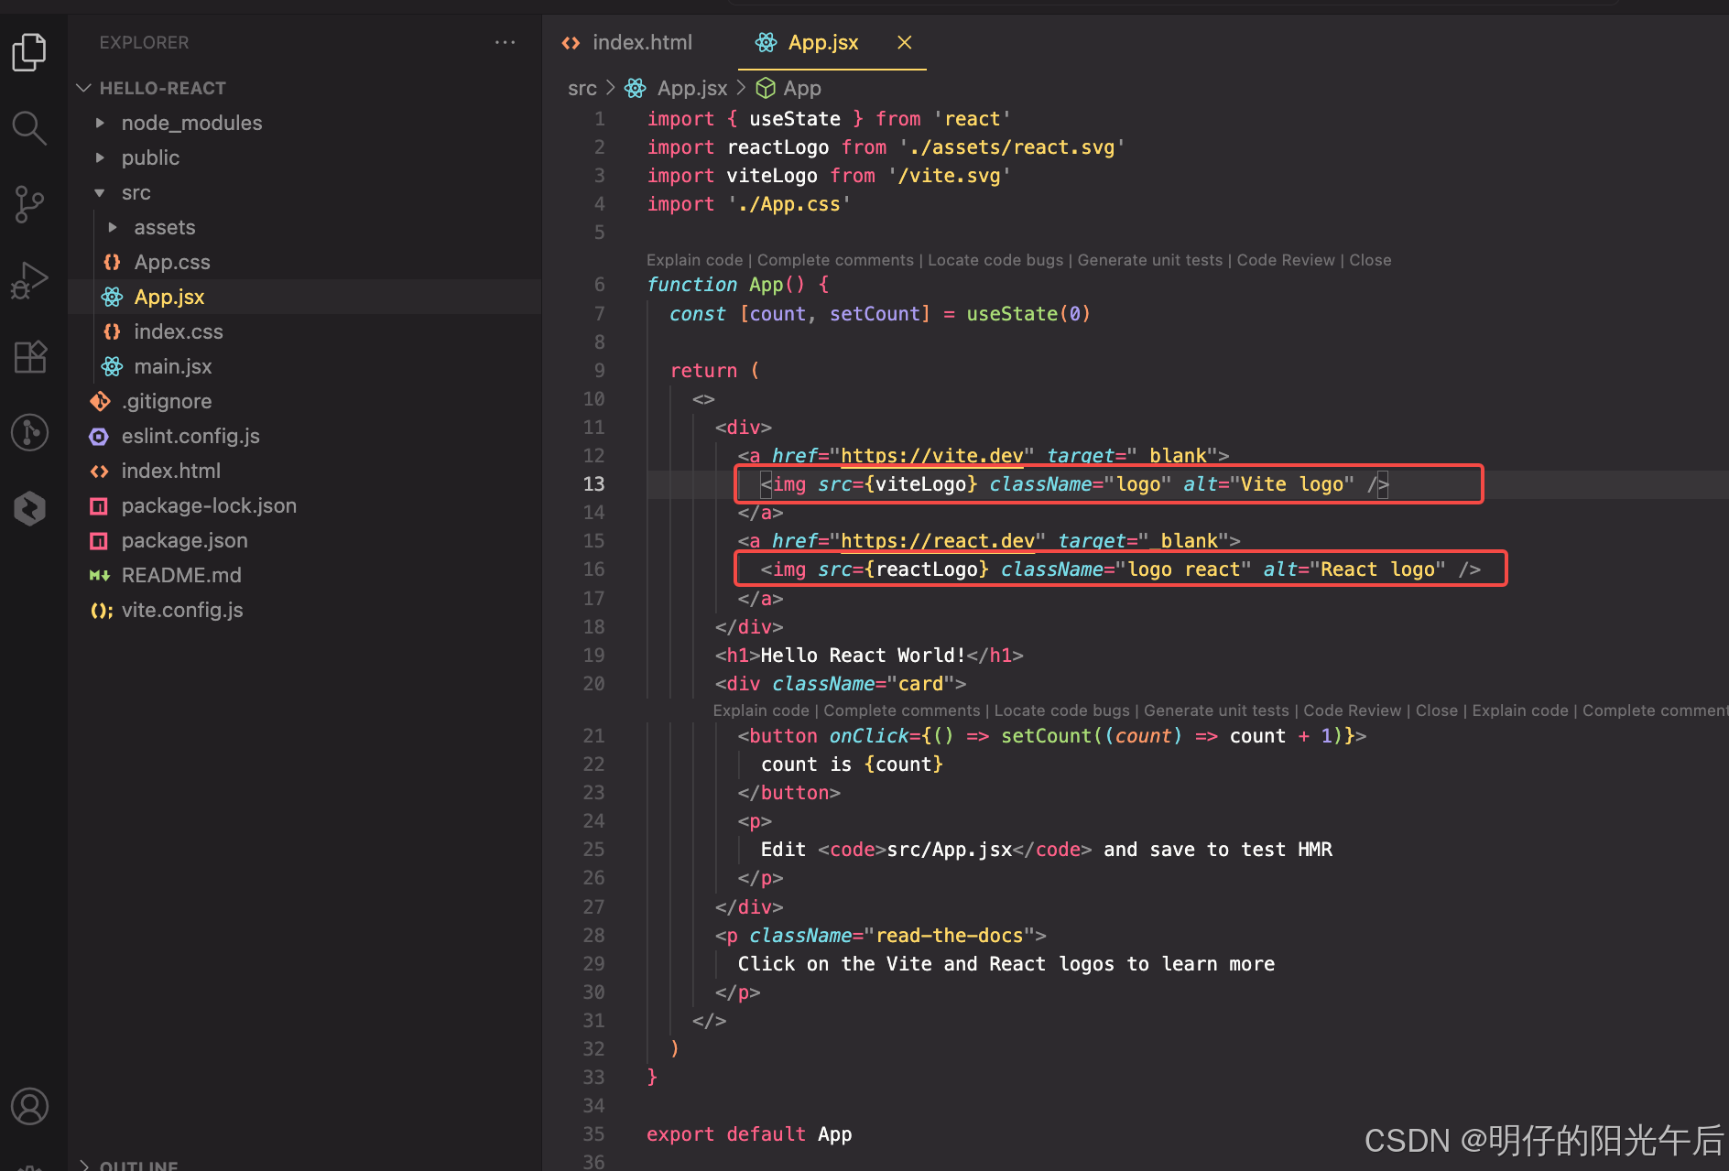Screen dimensions: 1729x1171
Task: Open the Run and Debug view
Action: click(29, 280)
